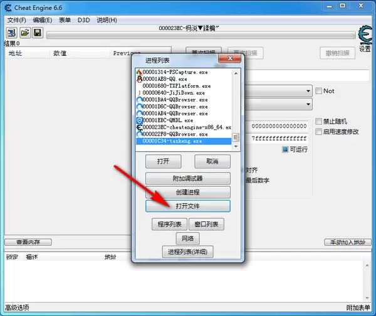
Task: Click the 进程列表(详细) button
Action: (x=188, y=252)
